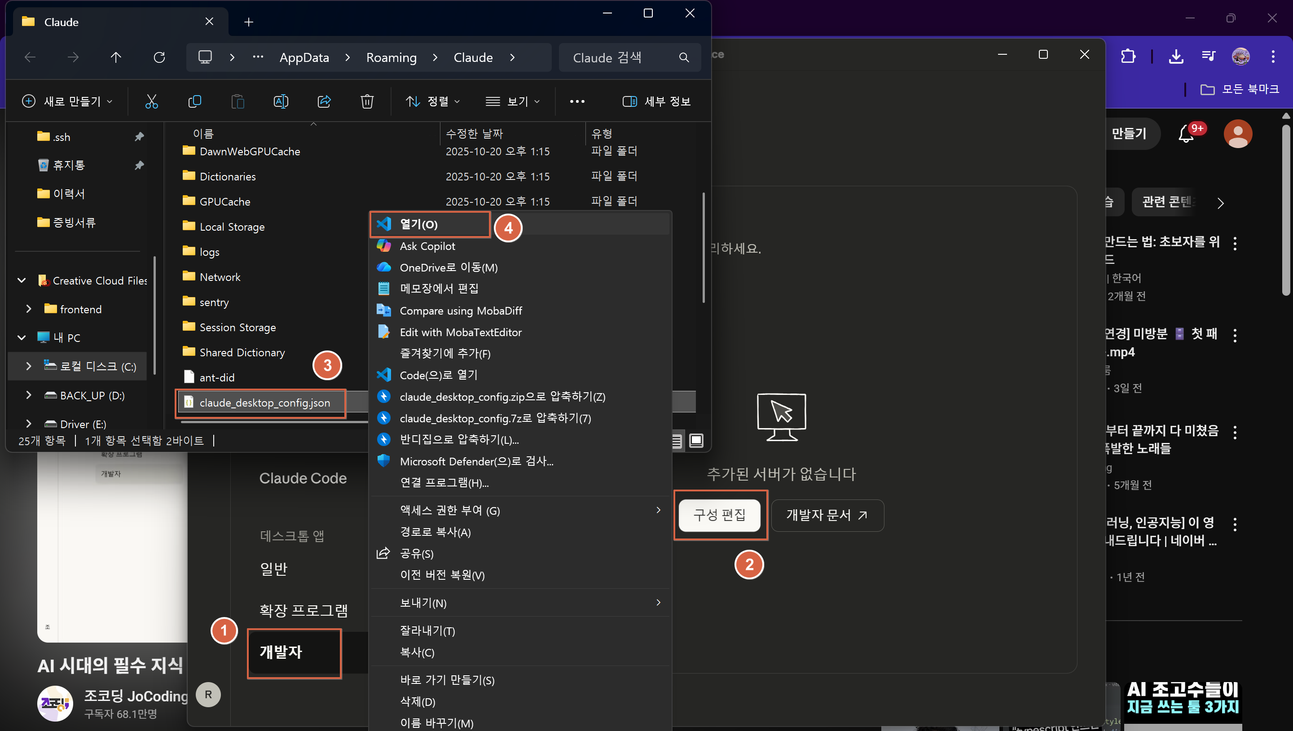Click the YouTube notifications bell
This screenshot has width=1293, height=731.
click(1186, 134)
